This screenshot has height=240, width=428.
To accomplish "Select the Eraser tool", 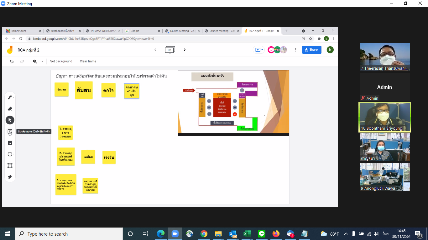I will point(10,109).
